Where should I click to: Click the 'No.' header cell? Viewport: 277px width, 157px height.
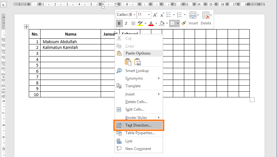click(x=35, y=34)
